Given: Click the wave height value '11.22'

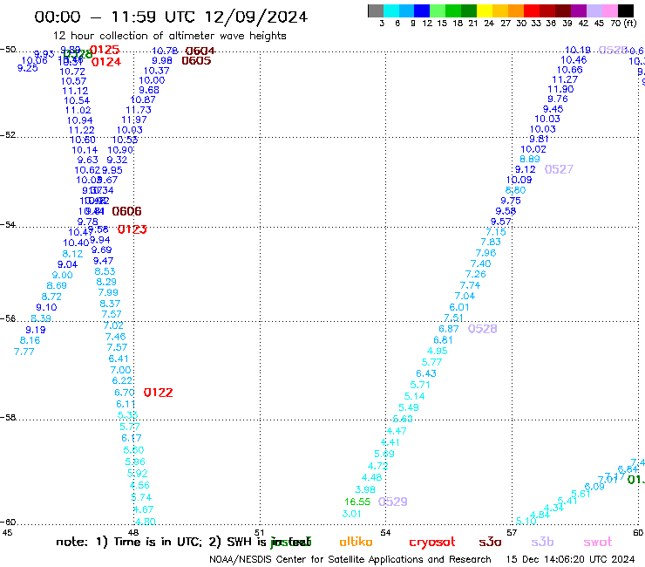Looking at the screenshot, I should [x=81, y=130].
